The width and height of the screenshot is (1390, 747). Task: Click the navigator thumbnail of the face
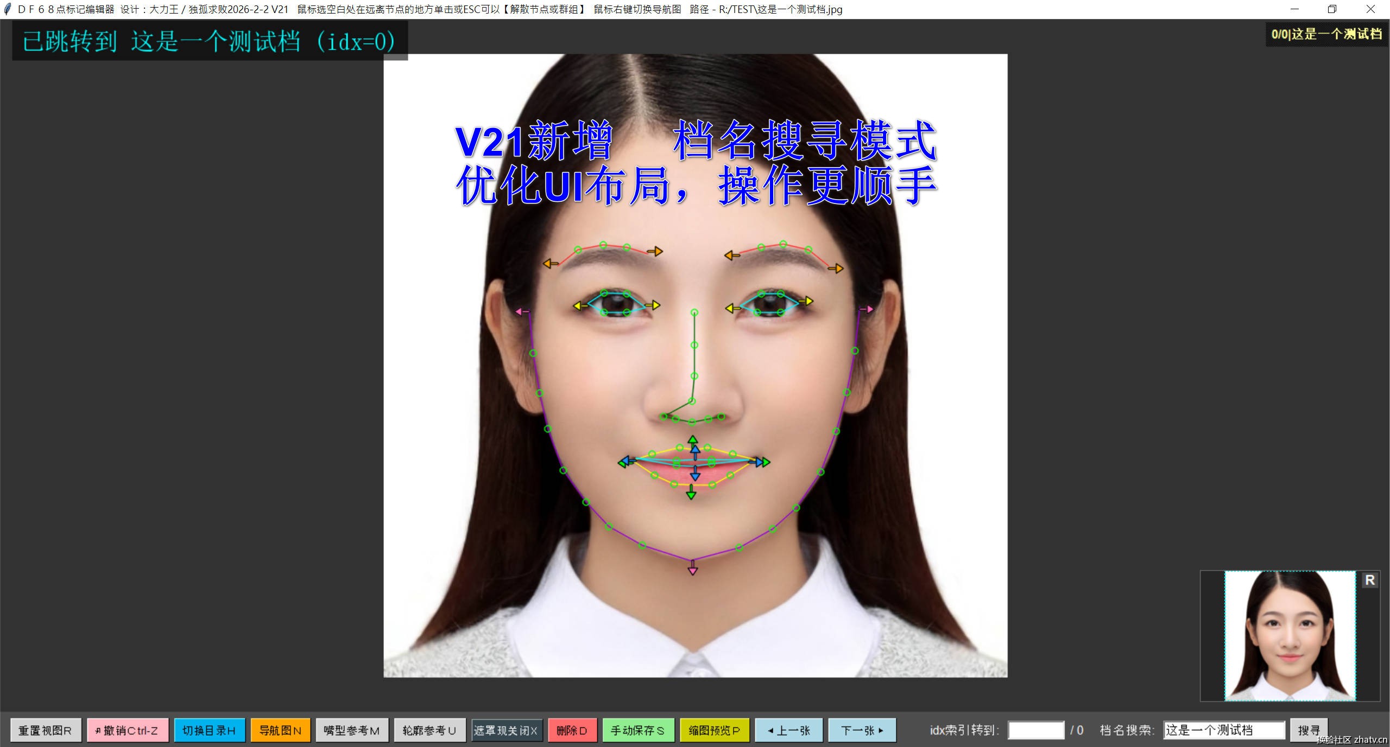pyautogui.click(x=1290, y=635)
